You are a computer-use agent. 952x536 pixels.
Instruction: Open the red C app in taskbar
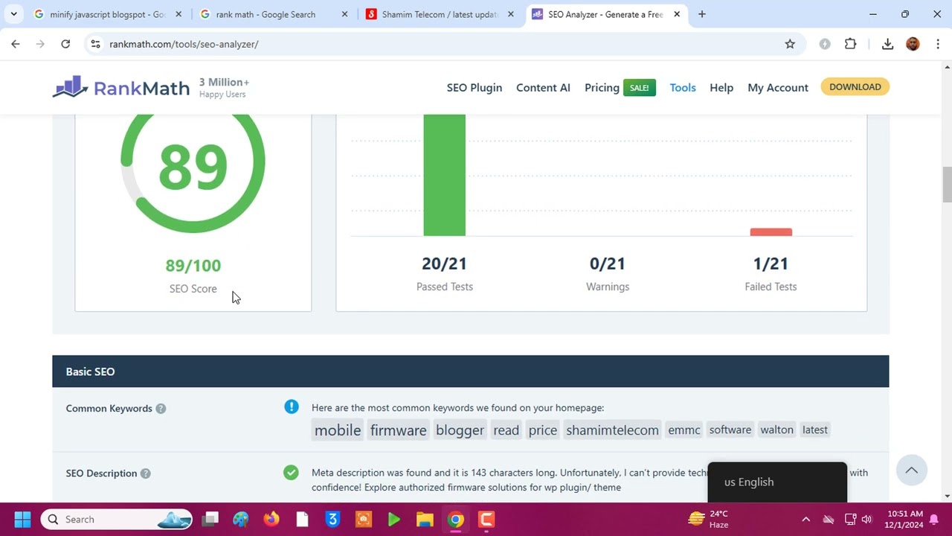(x=486, y=519)
